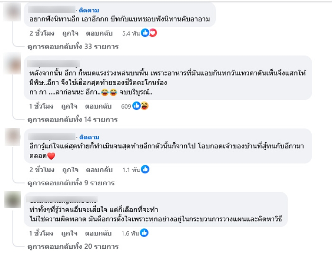The image size is (332, 255).
Task: Click ถูกใจ to like the first comment
Action: (70, 33)
